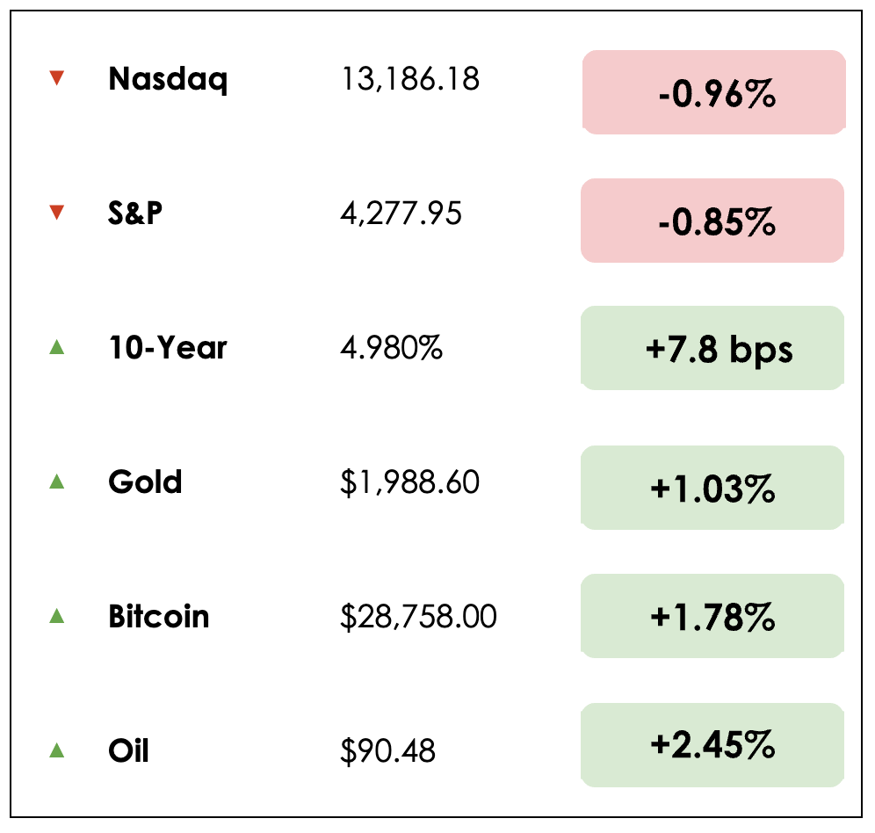This screenshot has height=833, width=875.
Task: Click the red down arrow beside Nasdaq
Action: click(57, 79)
